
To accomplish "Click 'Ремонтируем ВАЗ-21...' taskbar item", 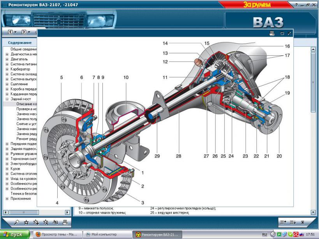I will pos(157,235).
